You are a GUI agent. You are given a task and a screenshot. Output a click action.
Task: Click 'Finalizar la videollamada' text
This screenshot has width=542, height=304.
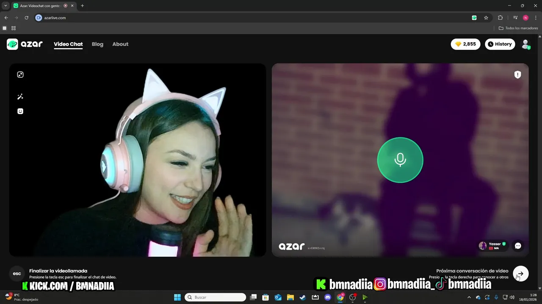58,271
